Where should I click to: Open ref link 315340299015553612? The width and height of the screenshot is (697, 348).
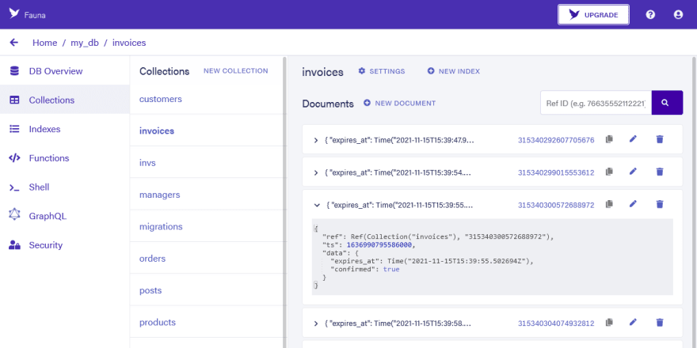(x=556, y=172)
